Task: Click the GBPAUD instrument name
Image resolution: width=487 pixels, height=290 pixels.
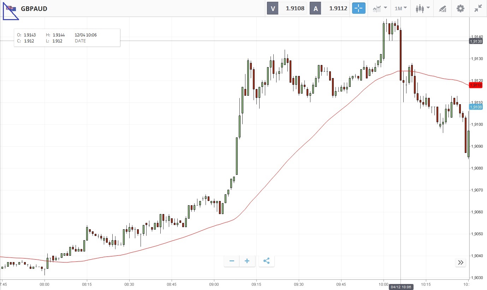Action: click(x=34, y=9)
